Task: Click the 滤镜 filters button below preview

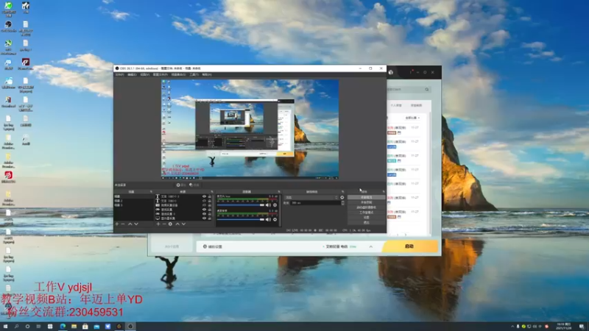Action: pos(194,185)
